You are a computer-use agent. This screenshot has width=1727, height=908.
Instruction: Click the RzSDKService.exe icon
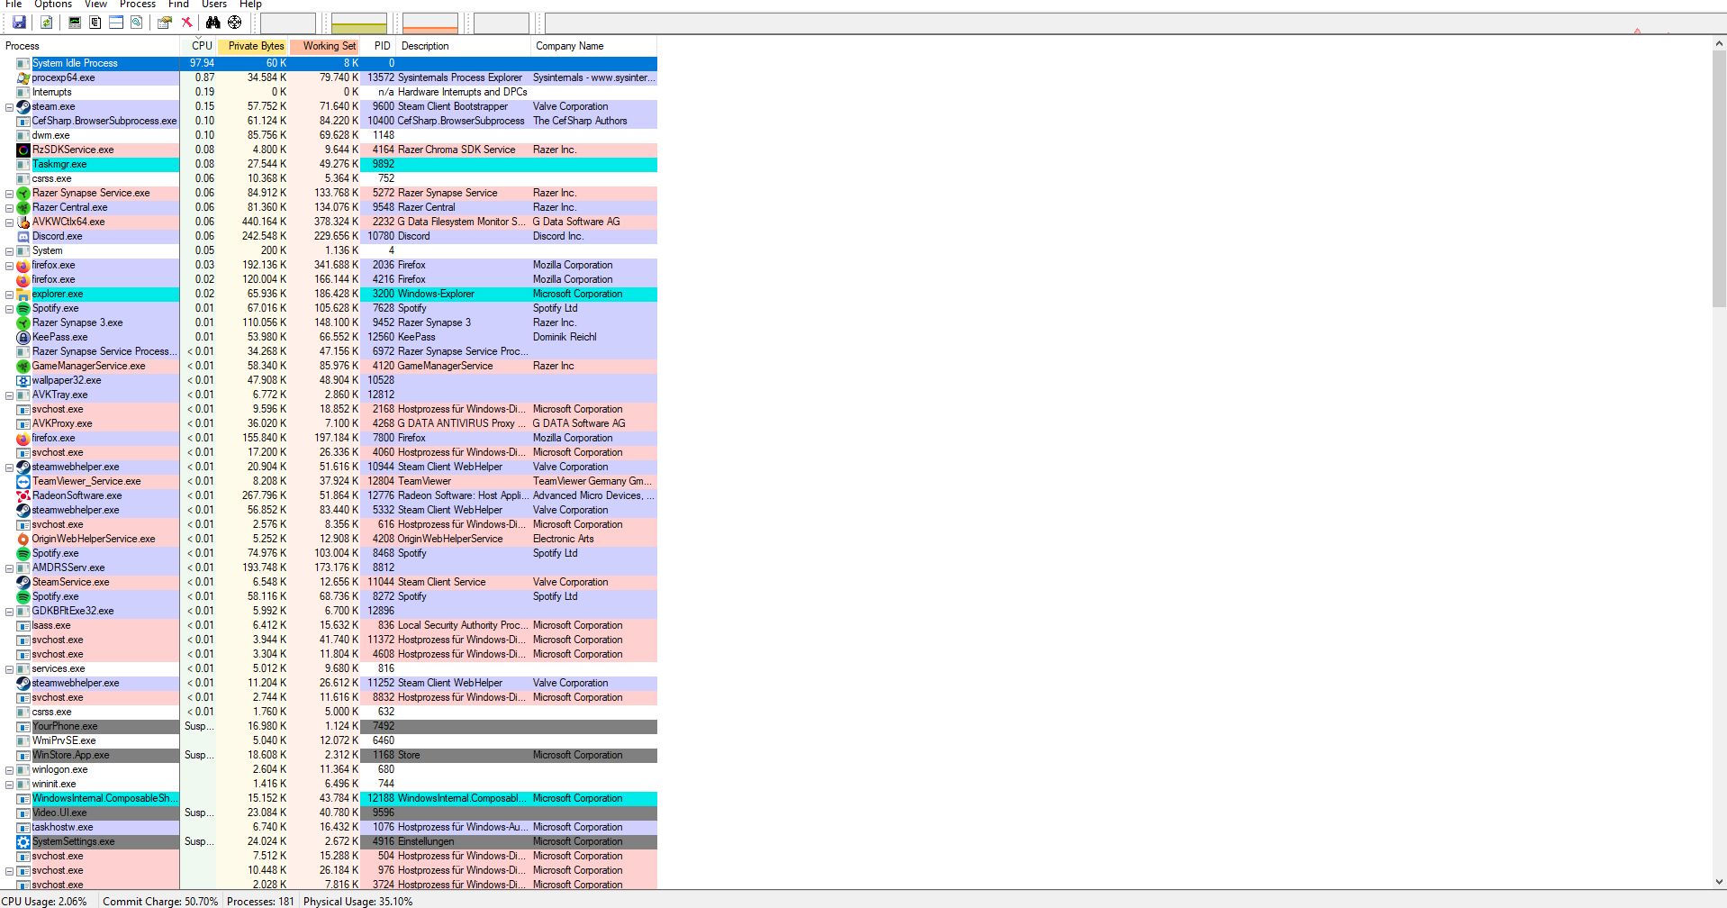click(23, 150)
